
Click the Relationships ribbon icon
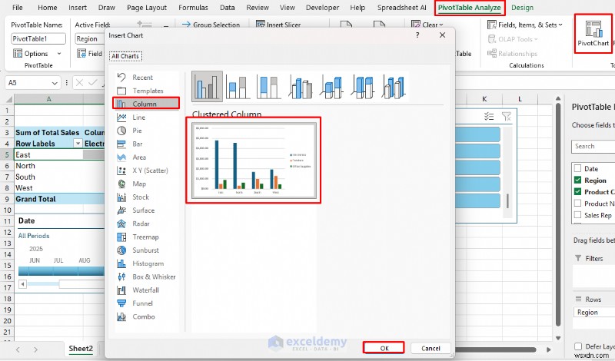(492, 53)
